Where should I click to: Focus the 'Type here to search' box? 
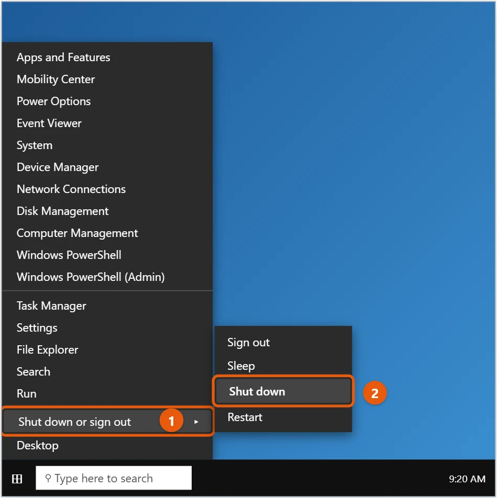[x=114, y=478]
